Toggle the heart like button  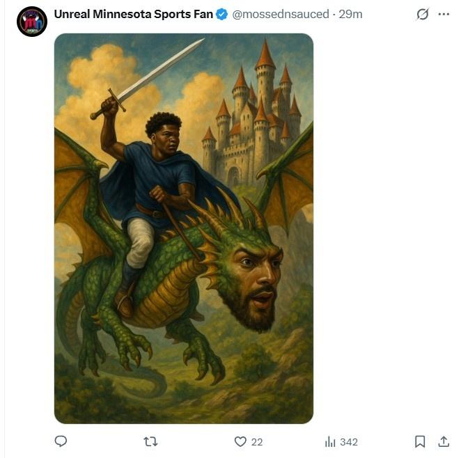click(x=240, y=441)
